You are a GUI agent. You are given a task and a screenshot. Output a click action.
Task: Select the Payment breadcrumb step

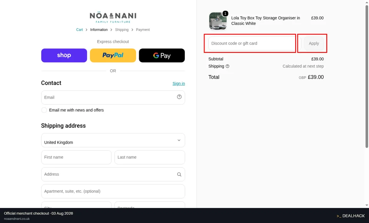[x=143, y=30]
